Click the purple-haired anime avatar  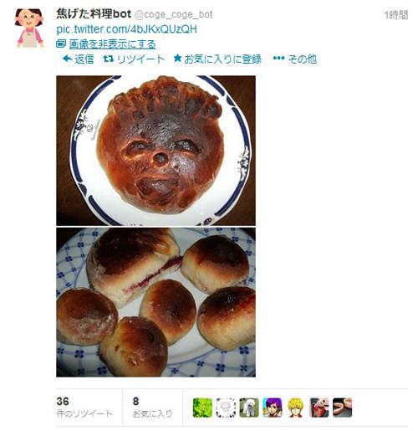[273, 408]
